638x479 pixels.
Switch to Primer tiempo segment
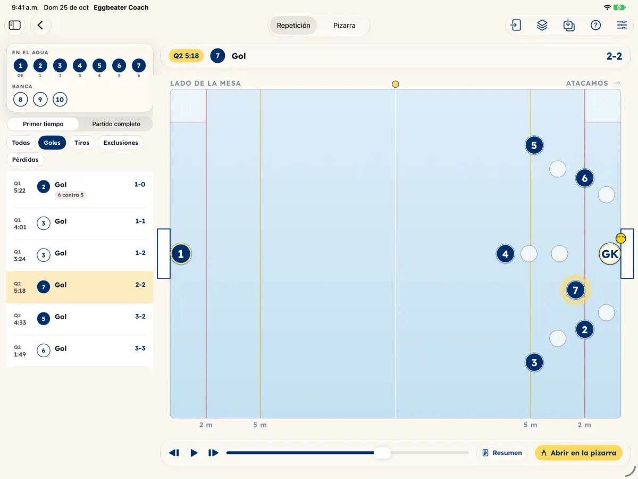point(43,124)
